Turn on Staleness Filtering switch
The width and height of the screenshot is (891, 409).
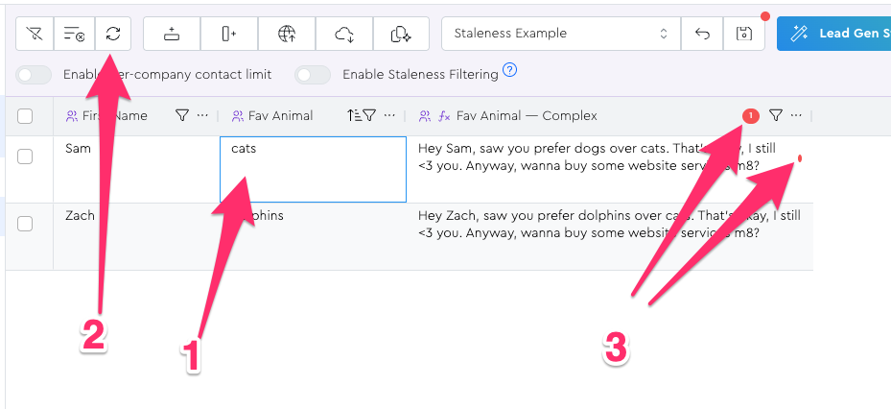(x=313, y=74)
